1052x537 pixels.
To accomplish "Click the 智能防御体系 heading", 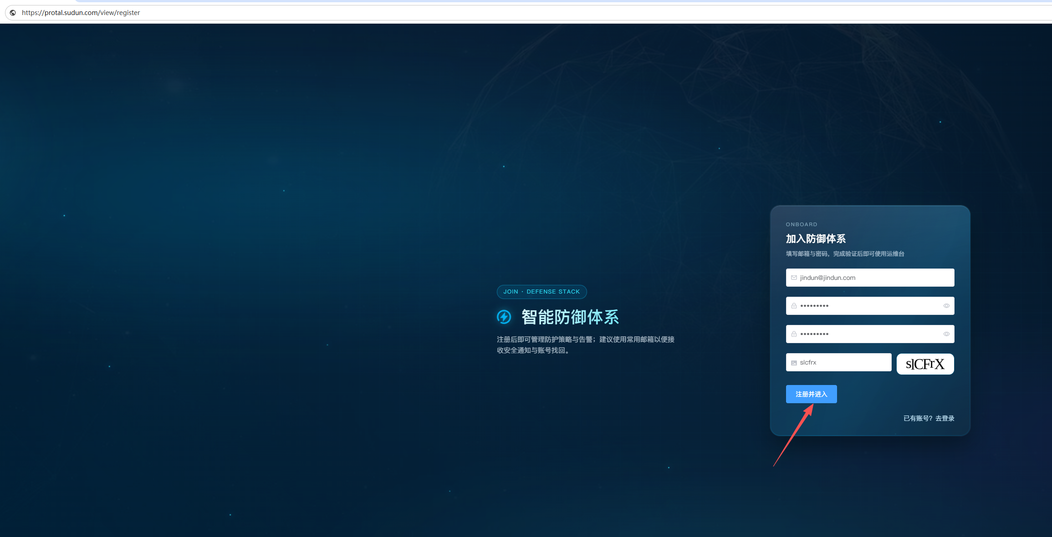I will [570, 317].
